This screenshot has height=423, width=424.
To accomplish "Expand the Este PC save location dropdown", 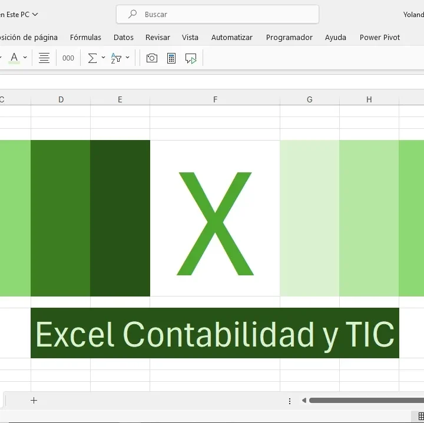I will (35, 14).
